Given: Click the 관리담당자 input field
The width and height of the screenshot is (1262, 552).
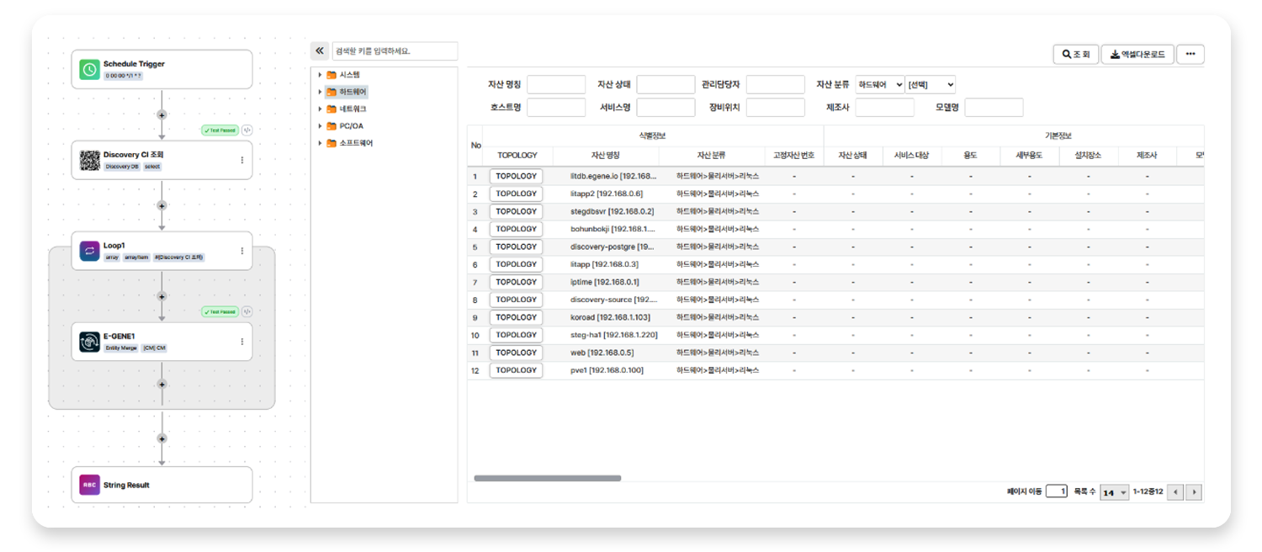Looking at the screenshot, I should (776, 85).
